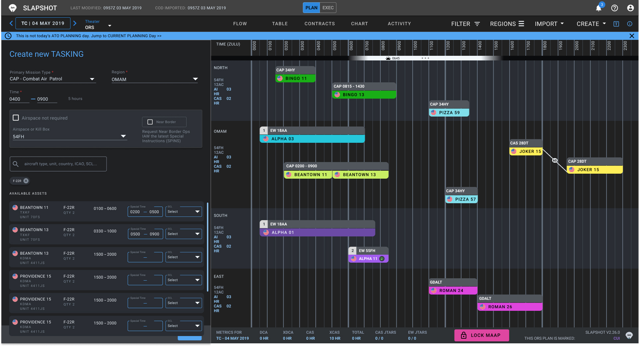
Task: Click the 1200 time column header
Action: (x=448, y=46)
